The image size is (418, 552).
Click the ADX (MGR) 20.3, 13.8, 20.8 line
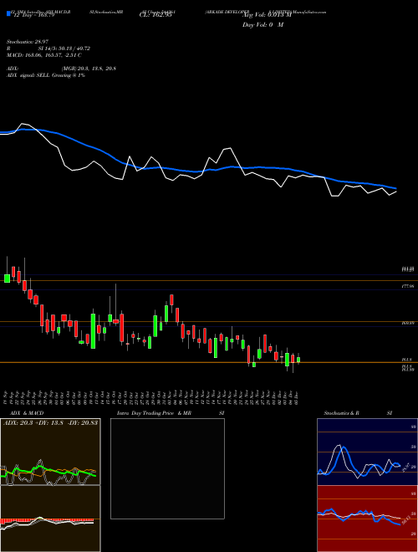pos(61,69)
